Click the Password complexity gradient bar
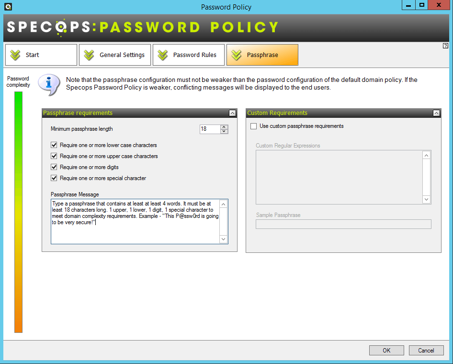 click(x=18, y=212)
